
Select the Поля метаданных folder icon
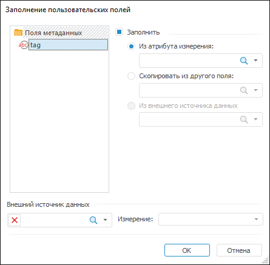(x=18, y=33)
